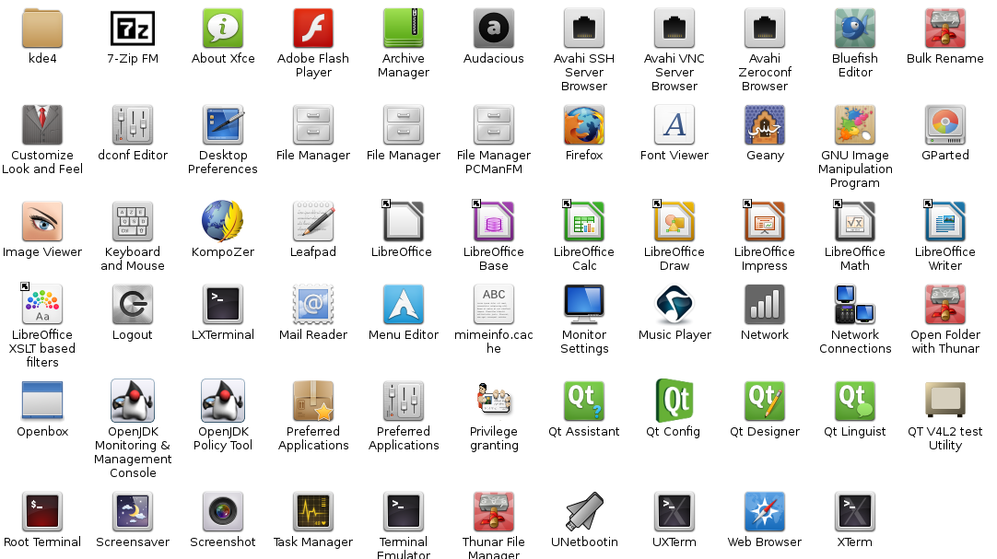Launch Menu Editor
The width and height of the screenshot is (997, 559).
tap(403, 304)
